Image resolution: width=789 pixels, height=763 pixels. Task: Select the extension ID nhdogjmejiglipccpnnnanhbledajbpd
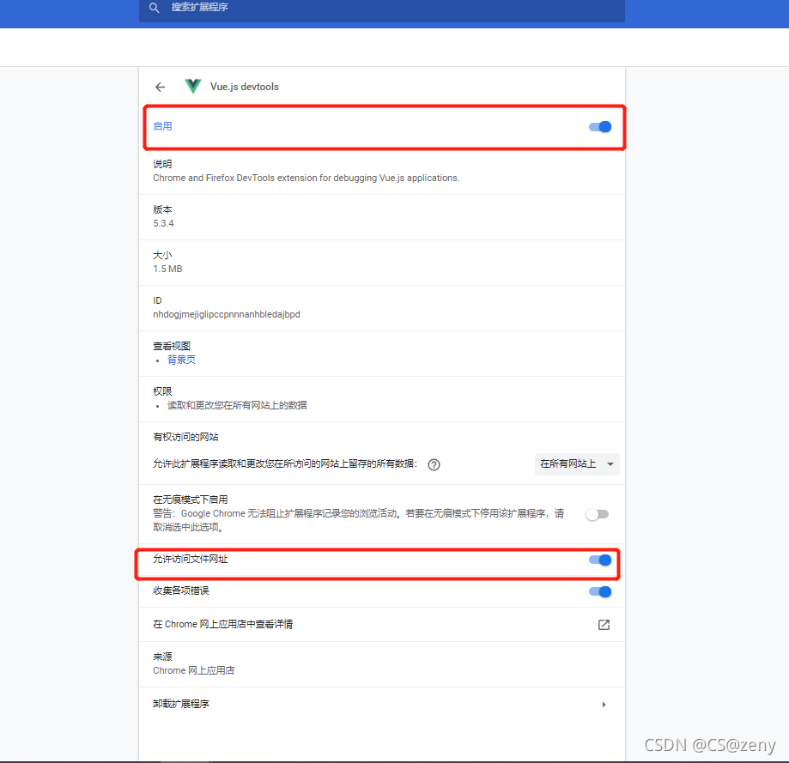coord(227,314)
